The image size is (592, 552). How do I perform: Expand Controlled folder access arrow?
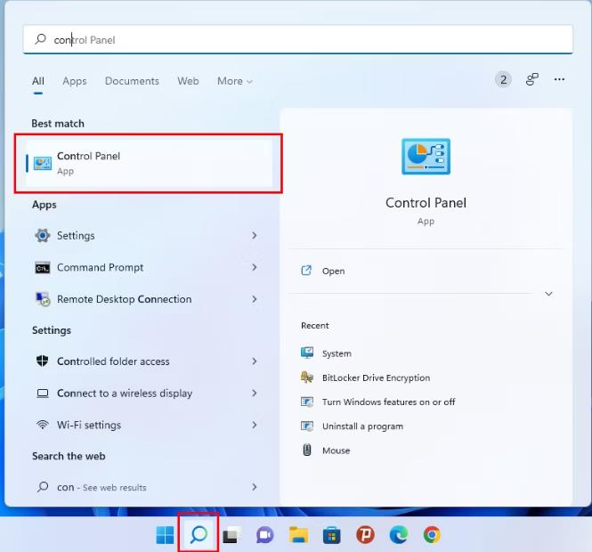coord(254,361)
